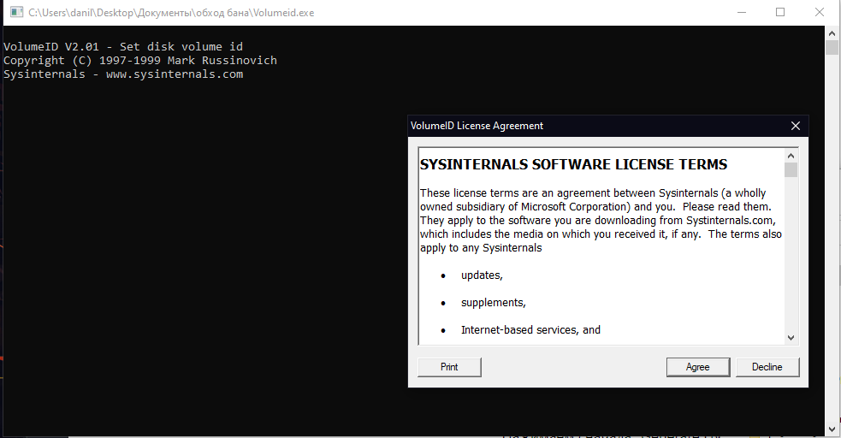
Task: Click the 'supplements,' bullet item
Action: pyautogui.click(x=494, y=303)
